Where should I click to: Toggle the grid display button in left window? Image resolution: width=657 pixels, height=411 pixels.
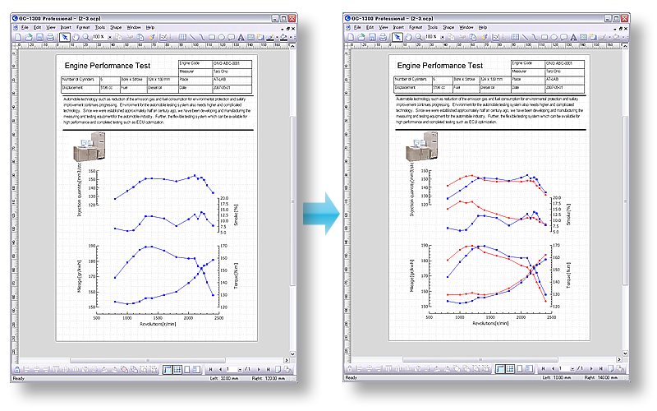click(x=178, y=369)
